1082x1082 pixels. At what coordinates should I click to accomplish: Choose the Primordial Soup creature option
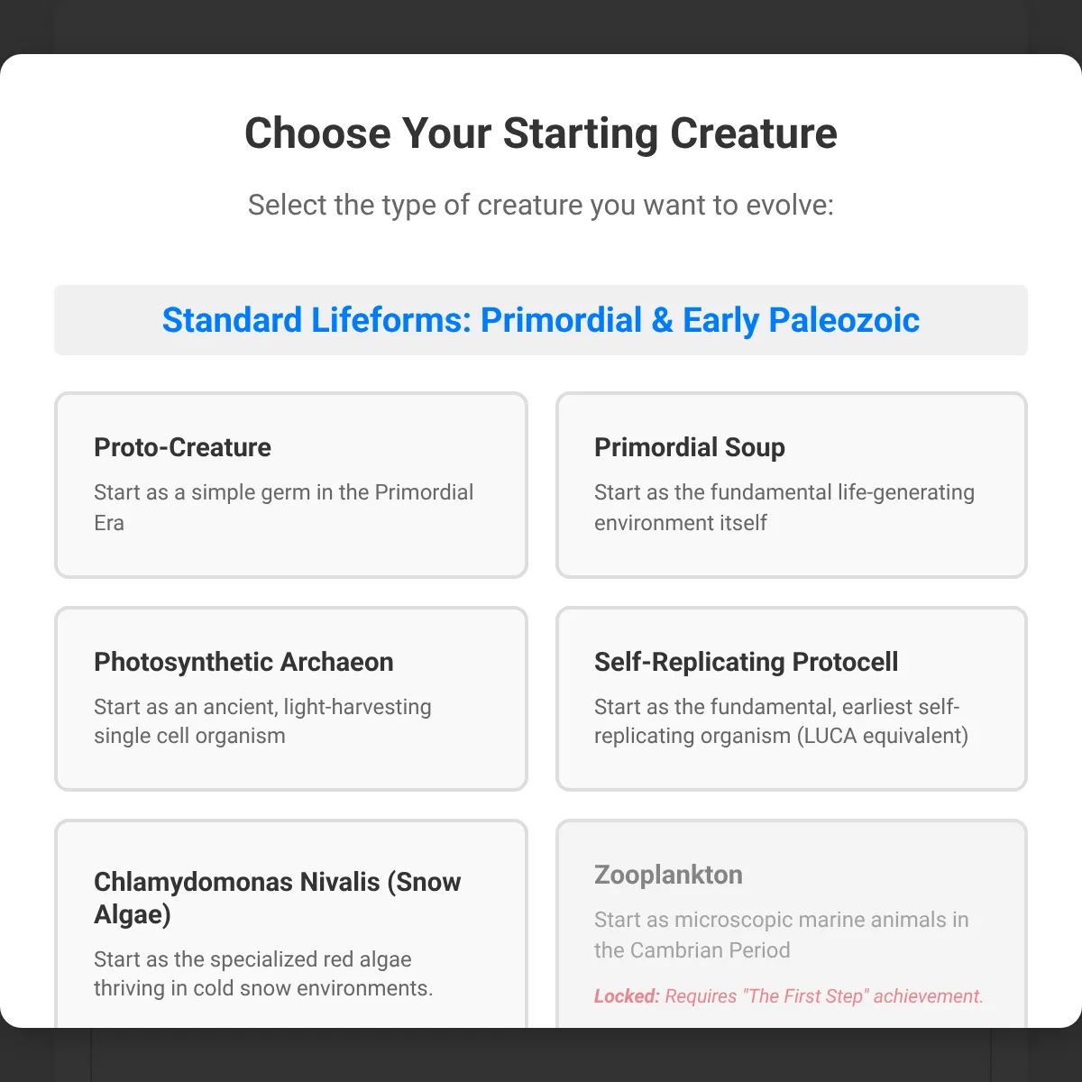[791, 485]
